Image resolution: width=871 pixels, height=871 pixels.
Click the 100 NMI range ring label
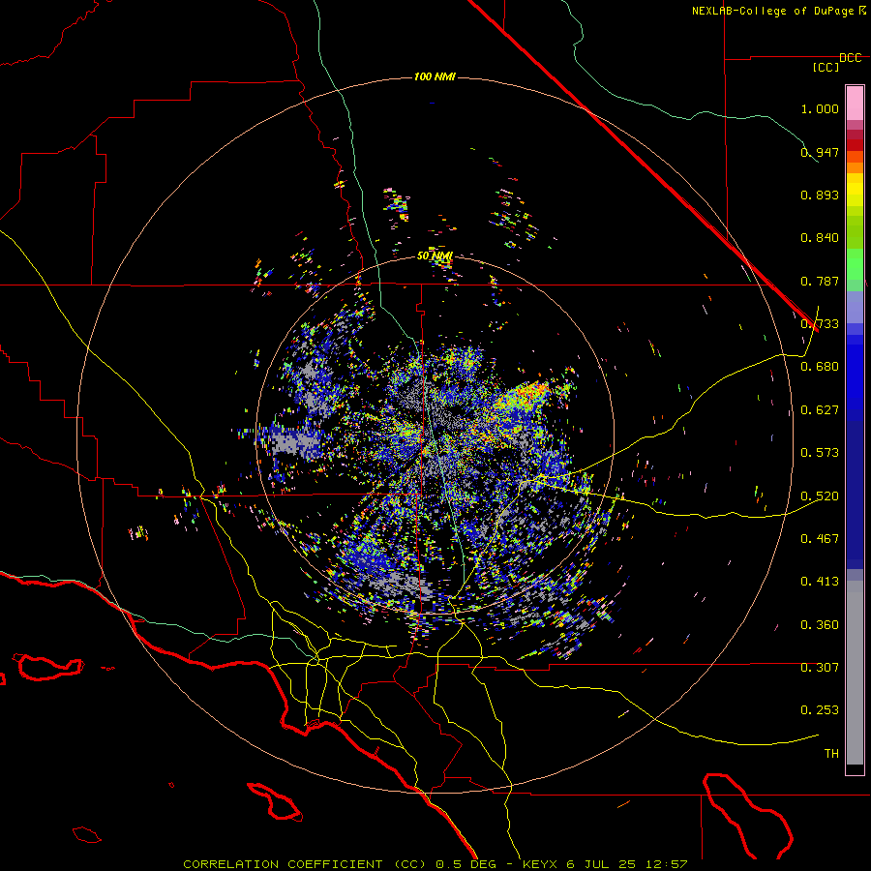435,76
